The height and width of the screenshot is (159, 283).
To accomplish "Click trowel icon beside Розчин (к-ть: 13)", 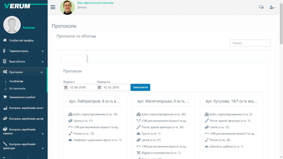I will [x=70, y=134].
